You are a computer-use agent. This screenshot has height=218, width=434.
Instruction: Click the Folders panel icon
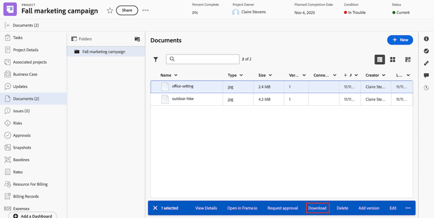click(x=74, y=39)
